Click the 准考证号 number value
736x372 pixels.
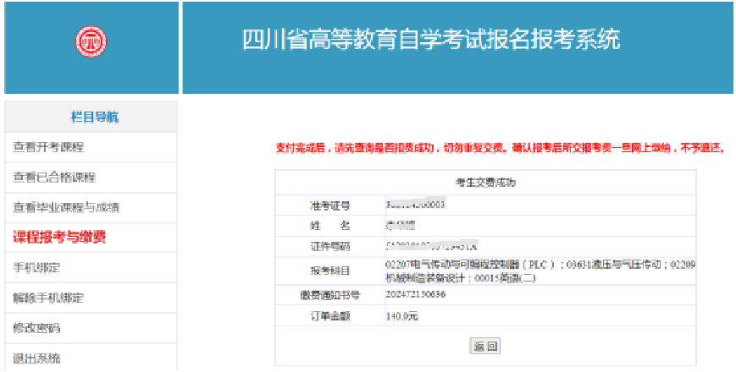coord(415,205)
